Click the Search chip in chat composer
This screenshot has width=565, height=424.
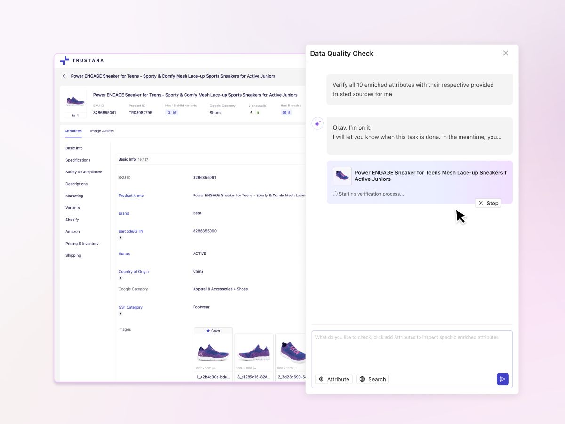(372, 379)
